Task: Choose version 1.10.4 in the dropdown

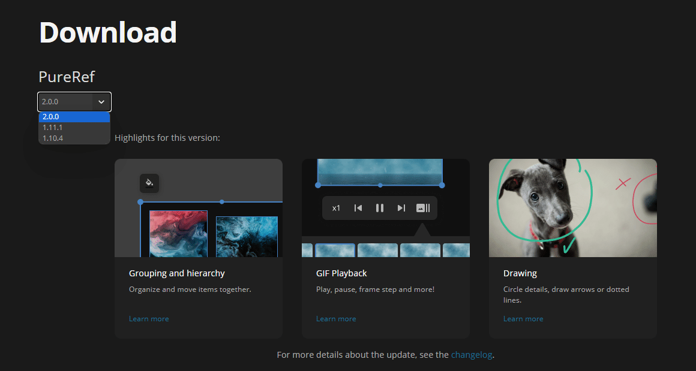Action: (74, 138)
